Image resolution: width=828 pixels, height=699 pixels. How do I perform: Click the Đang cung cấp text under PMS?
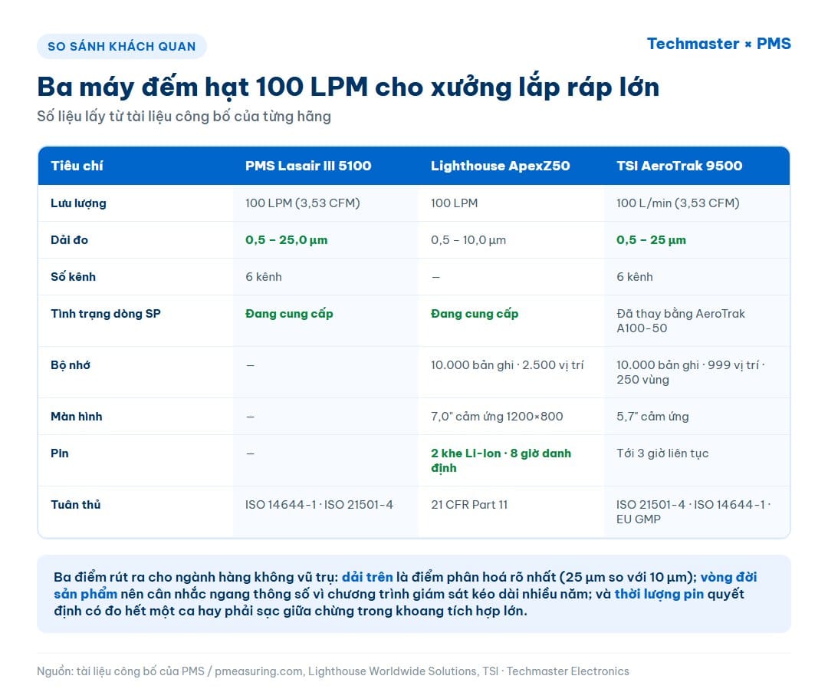[x=289, y=314]
